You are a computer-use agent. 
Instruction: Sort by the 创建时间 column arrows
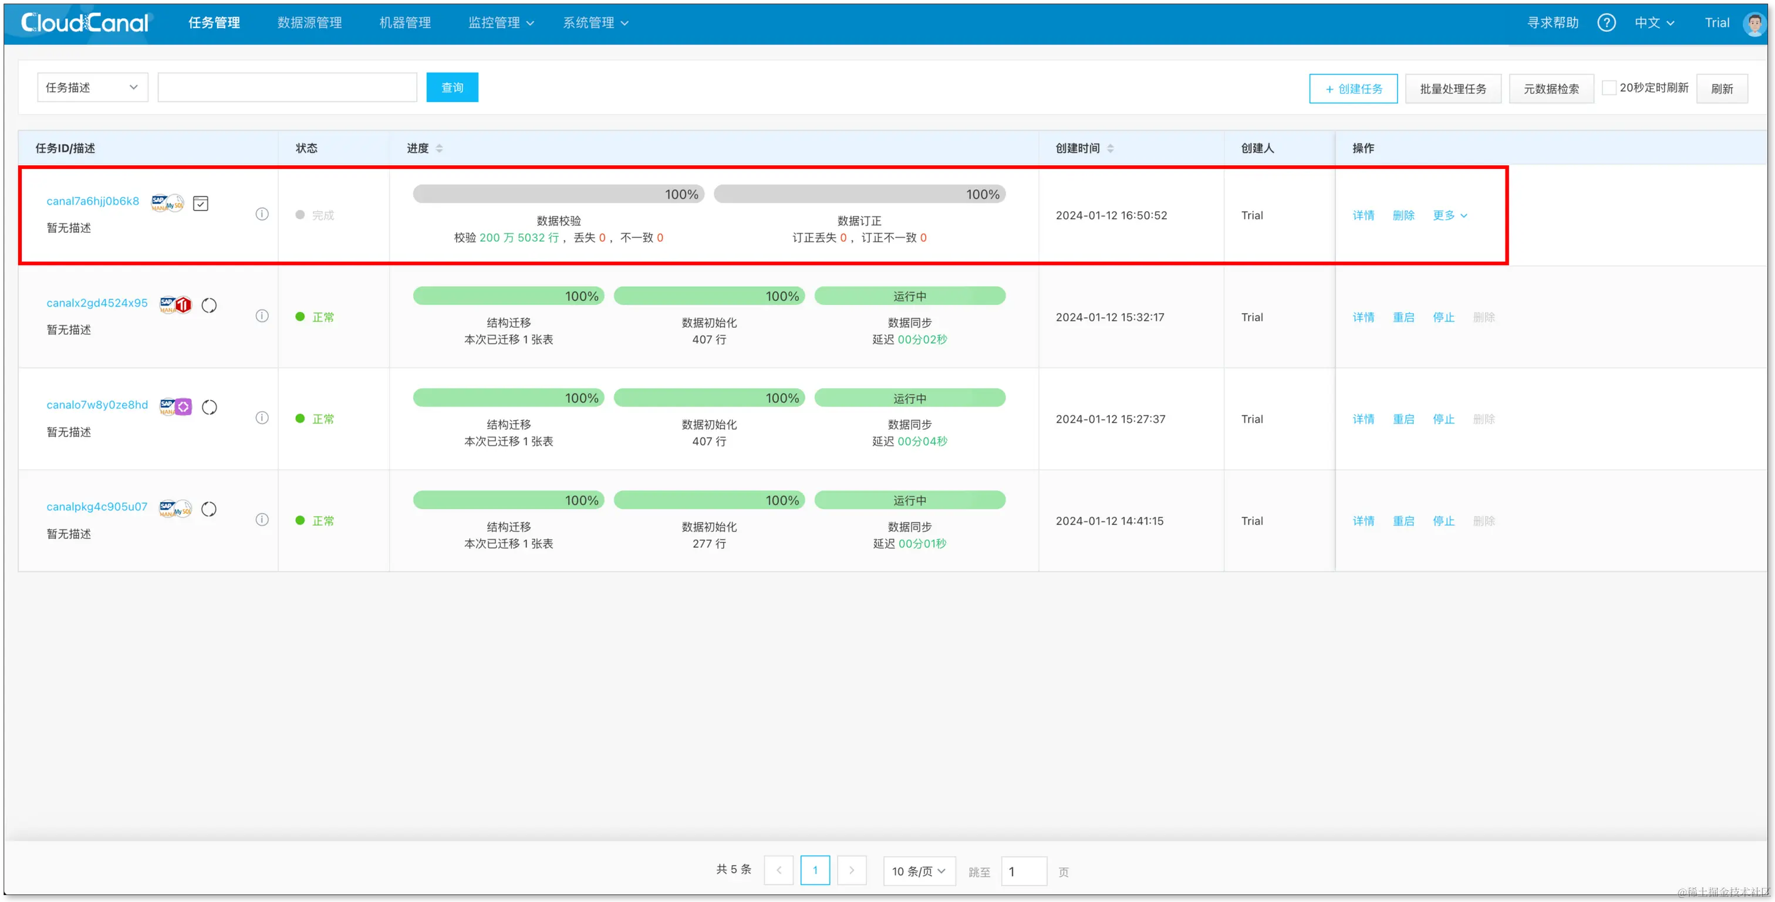(1110, 148)
